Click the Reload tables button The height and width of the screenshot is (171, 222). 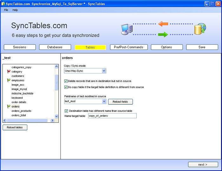[x=15, y=127]
